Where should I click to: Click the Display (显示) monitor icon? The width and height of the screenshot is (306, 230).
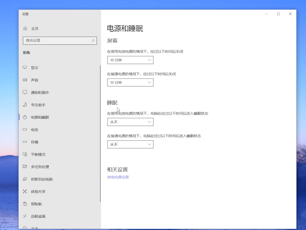tap(25, 67)
